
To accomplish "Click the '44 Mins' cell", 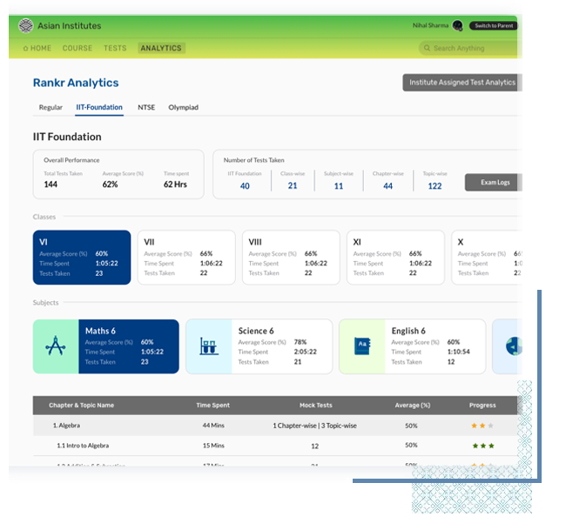I will tap(213, 426).
